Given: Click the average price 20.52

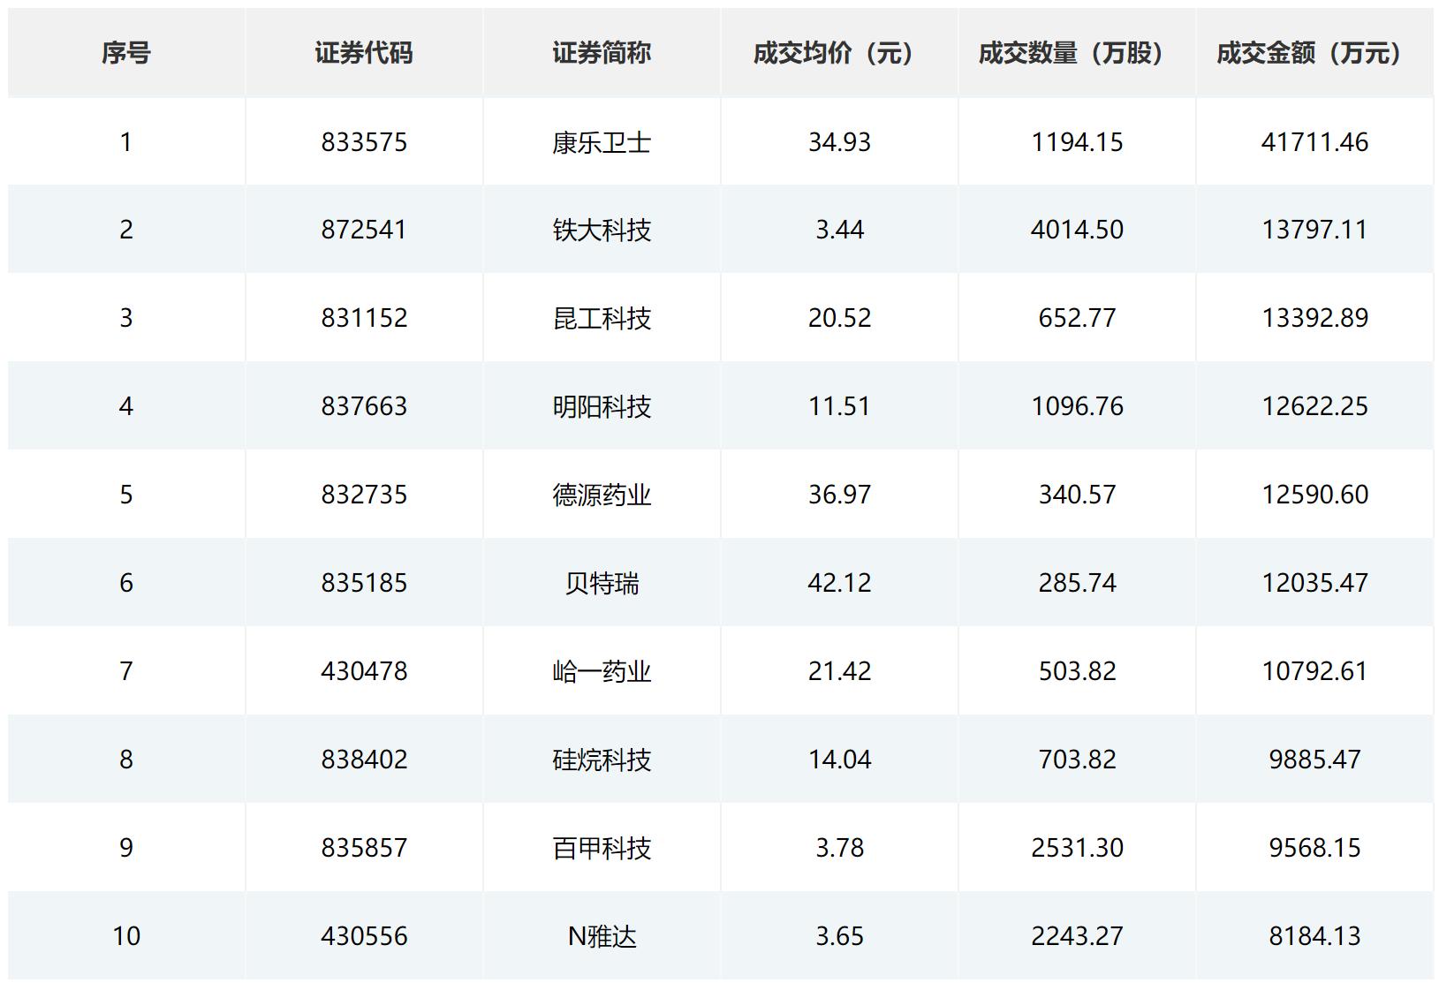Looking at the screenshot, I should tap(839, 318).
